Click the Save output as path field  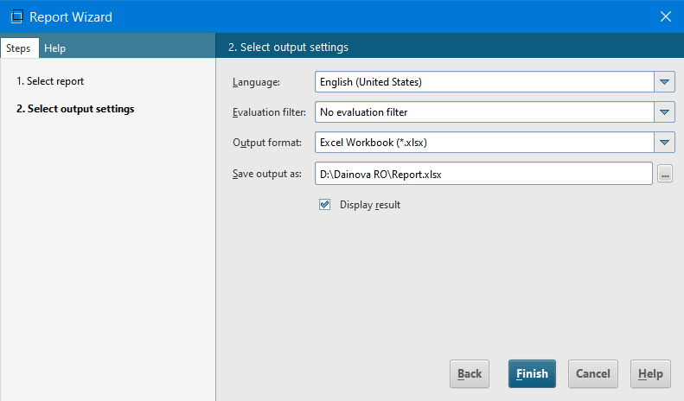tap(483, 174)
